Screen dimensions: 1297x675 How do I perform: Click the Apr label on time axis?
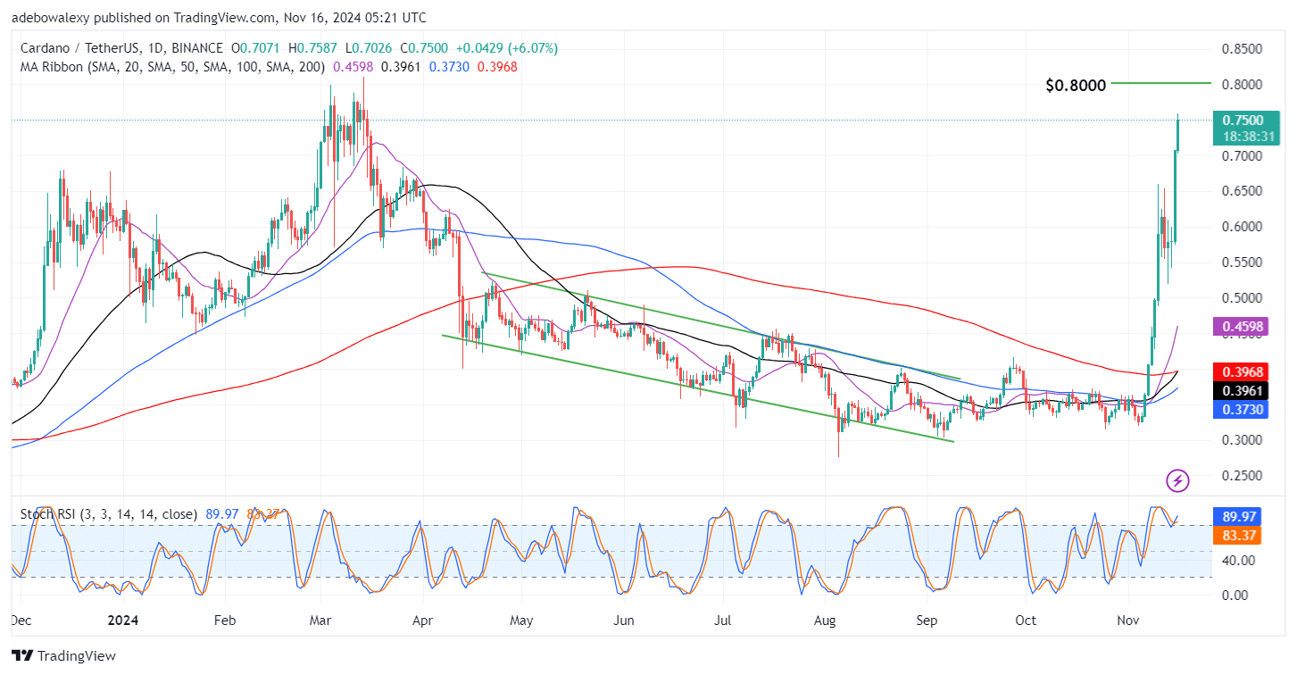(424, 620)
